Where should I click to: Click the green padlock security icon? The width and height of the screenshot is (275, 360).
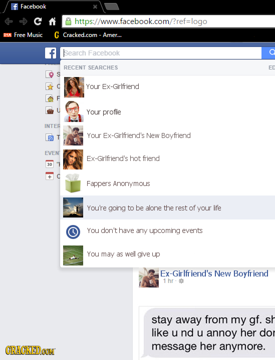pos(68,21)
